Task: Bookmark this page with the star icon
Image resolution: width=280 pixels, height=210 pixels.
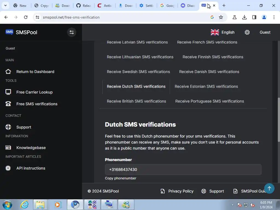Action: coord(221,17)
